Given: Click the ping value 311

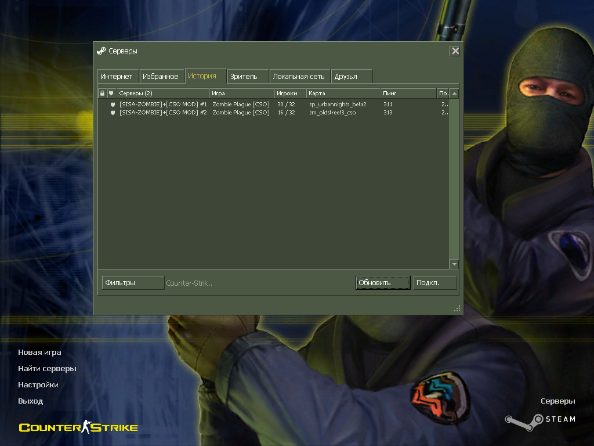Looking at the screenshot, I should click(x=388, y=105).
